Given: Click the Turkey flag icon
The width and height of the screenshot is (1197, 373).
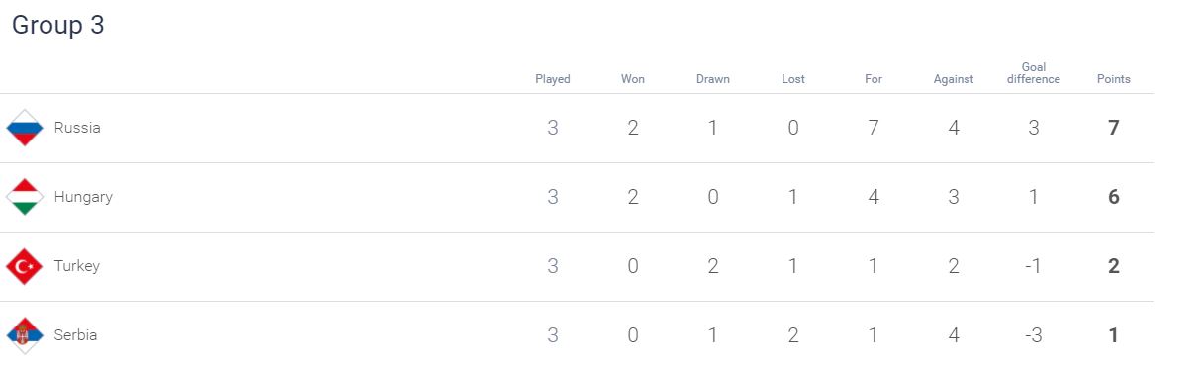Looking at the screenshot, I should (x=25, y=266).
